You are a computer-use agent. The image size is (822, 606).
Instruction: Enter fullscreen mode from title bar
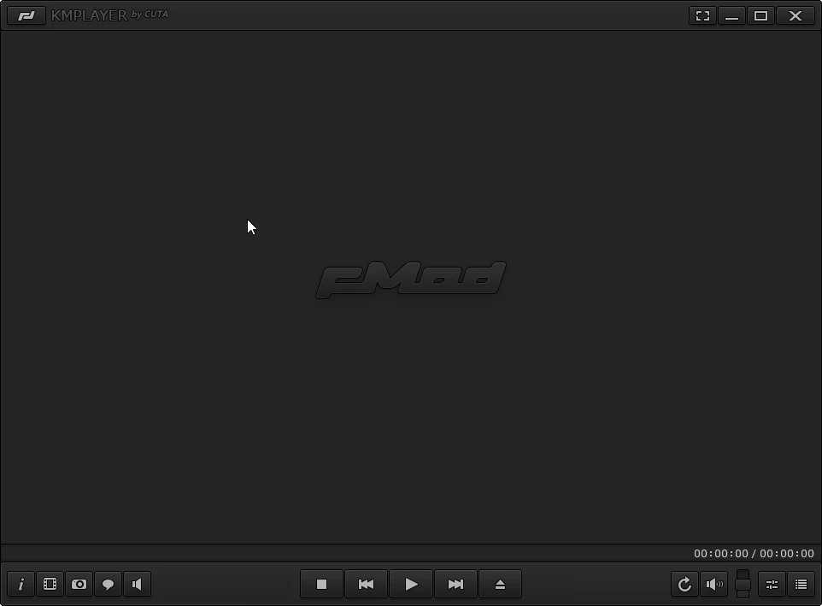[x=702, y=15]
